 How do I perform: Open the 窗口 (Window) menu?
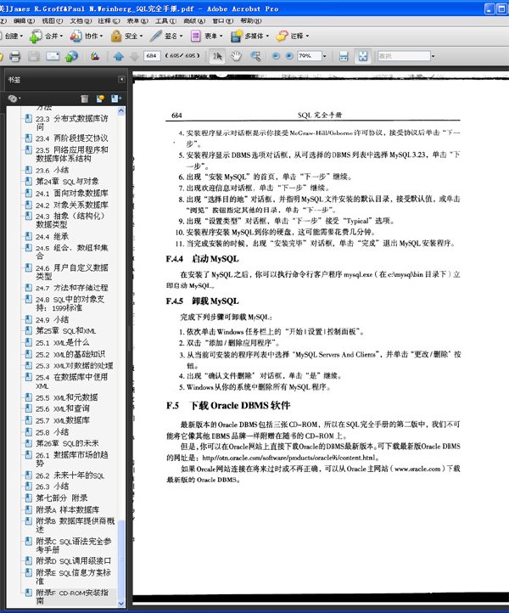(x=222, y=20)
